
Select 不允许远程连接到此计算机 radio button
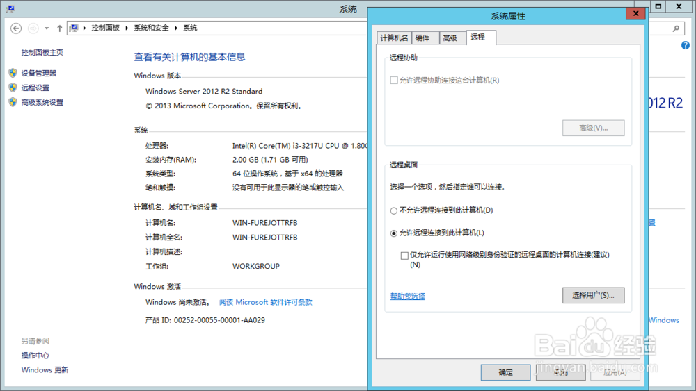394,210
